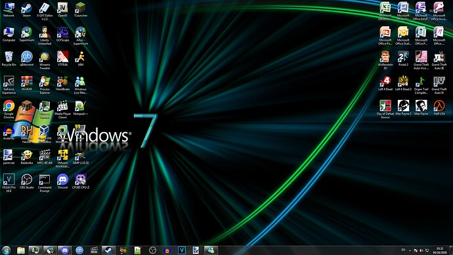Launch the Microsoft Office Word shortcut
Viewport: 453px width, 255px height.
[403, 11]
